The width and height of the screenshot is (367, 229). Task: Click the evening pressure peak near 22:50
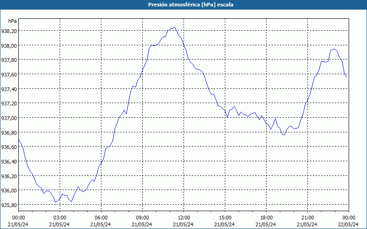(x=334, y=49)
